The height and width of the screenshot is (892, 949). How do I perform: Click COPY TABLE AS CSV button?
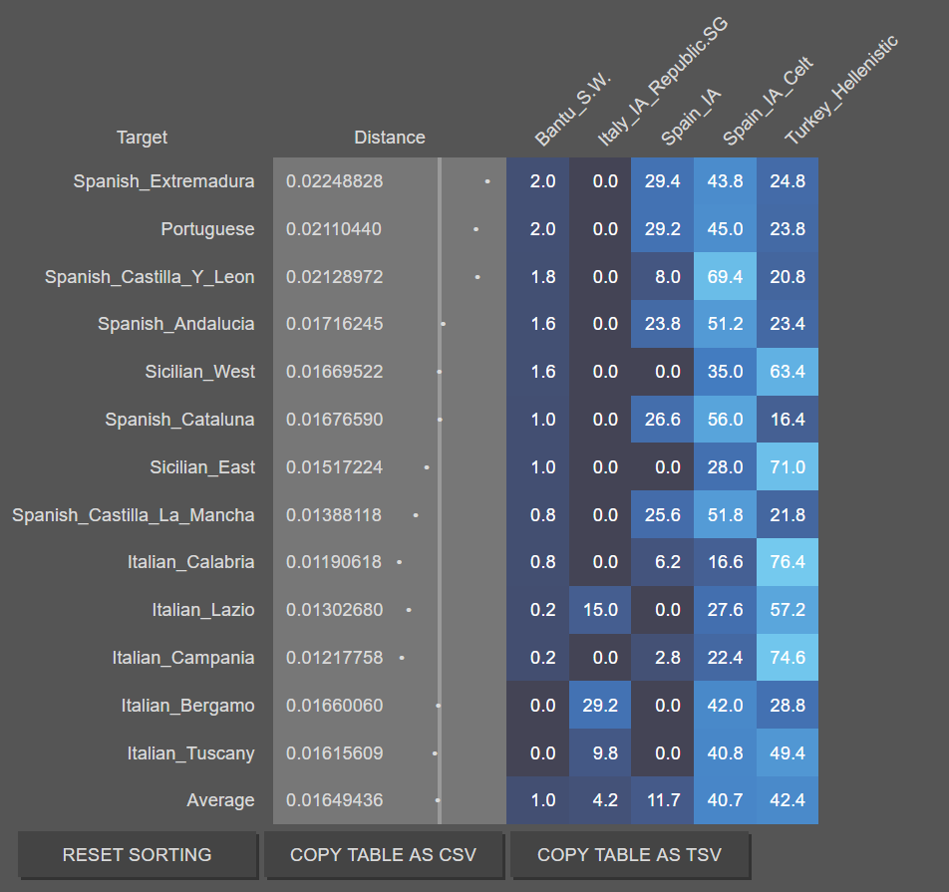(384, 854)
